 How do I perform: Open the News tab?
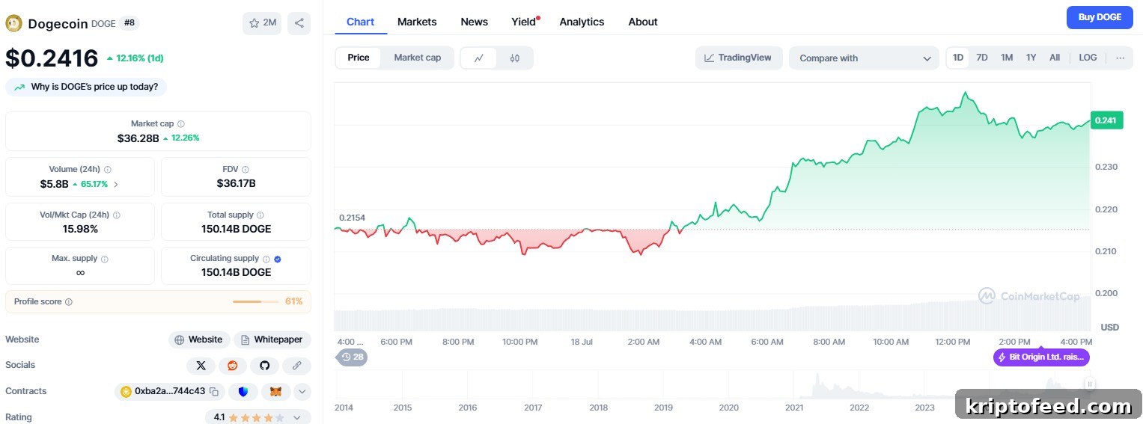[474, 22]
